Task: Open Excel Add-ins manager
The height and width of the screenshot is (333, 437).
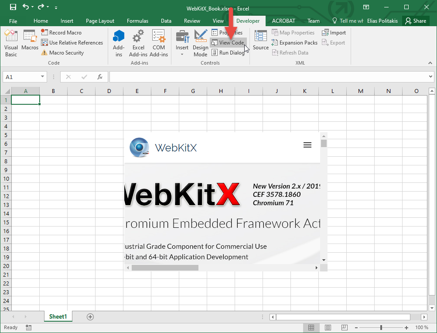Action: click(x=138, y=43)
